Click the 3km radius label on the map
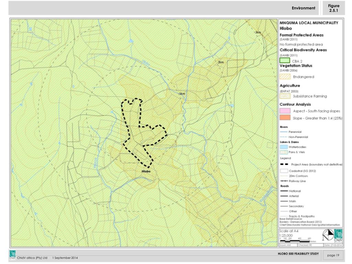The width and height of the screenshot is (352, 264). 258,32
